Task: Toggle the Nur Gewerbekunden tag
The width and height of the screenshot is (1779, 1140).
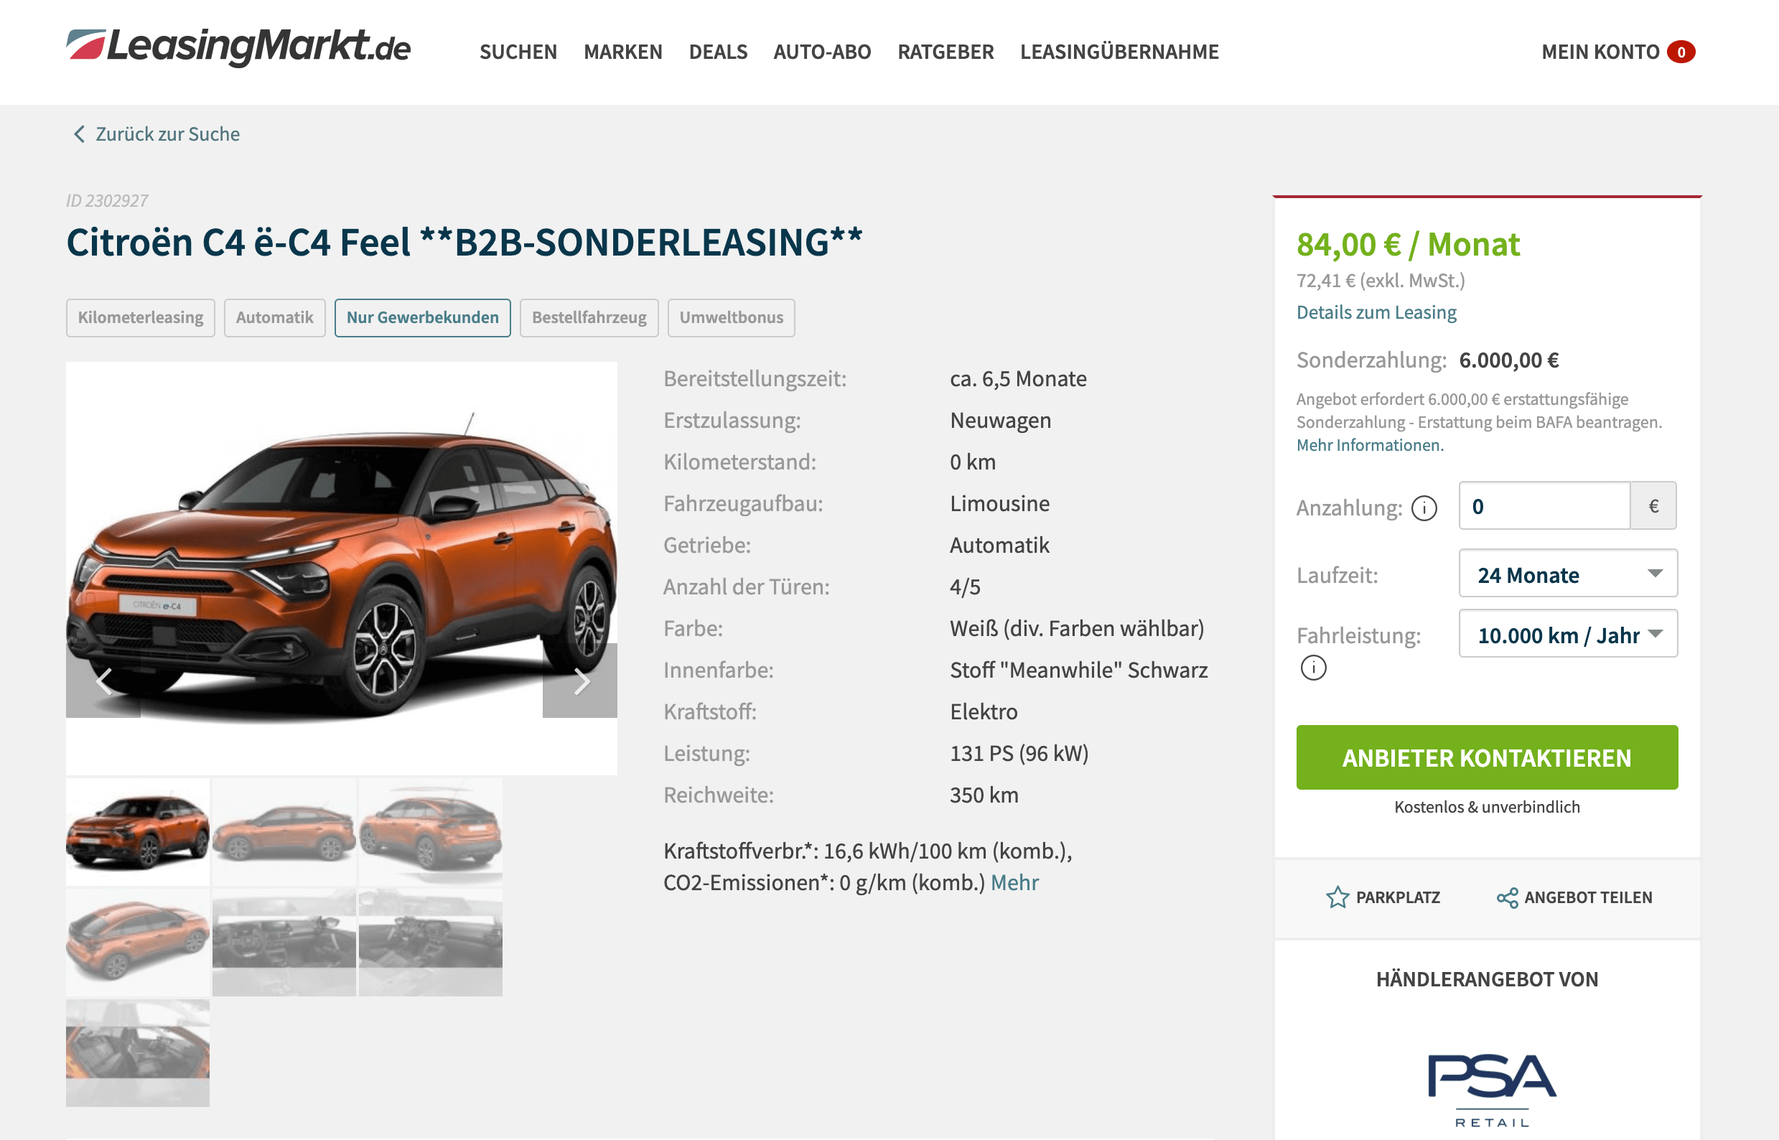Action: (423, 317)
